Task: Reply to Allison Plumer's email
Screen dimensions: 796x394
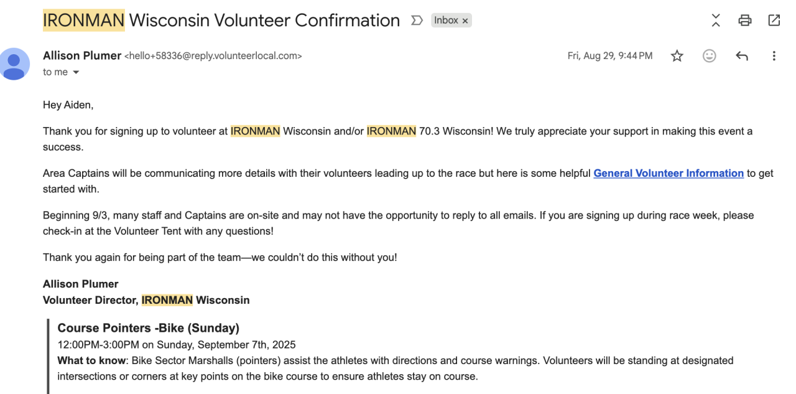Action: 741,56
